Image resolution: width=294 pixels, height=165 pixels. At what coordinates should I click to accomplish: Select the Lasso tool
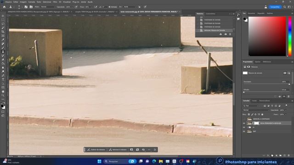tap(3, 24)
